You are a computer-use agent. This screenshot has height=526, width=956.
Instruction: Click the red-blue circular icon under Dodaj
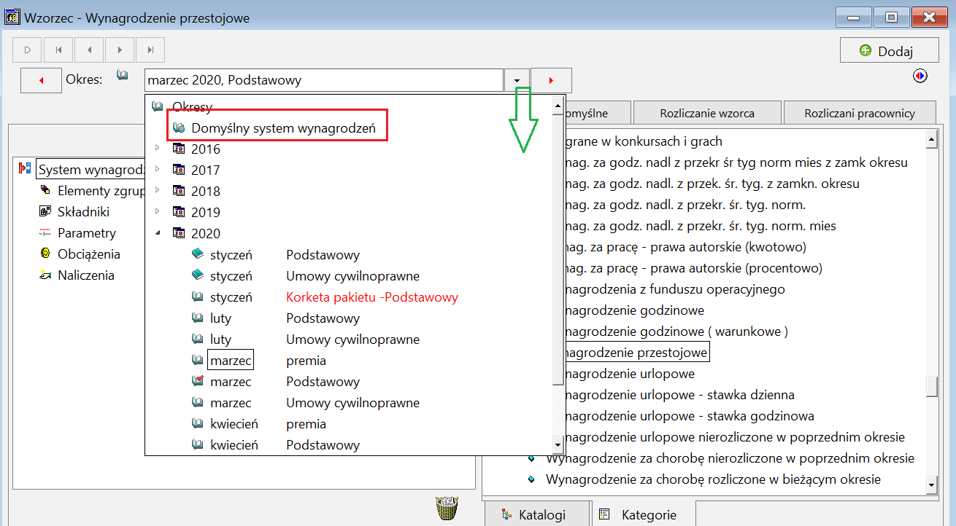pyautogui.click(x=920, y=75)
